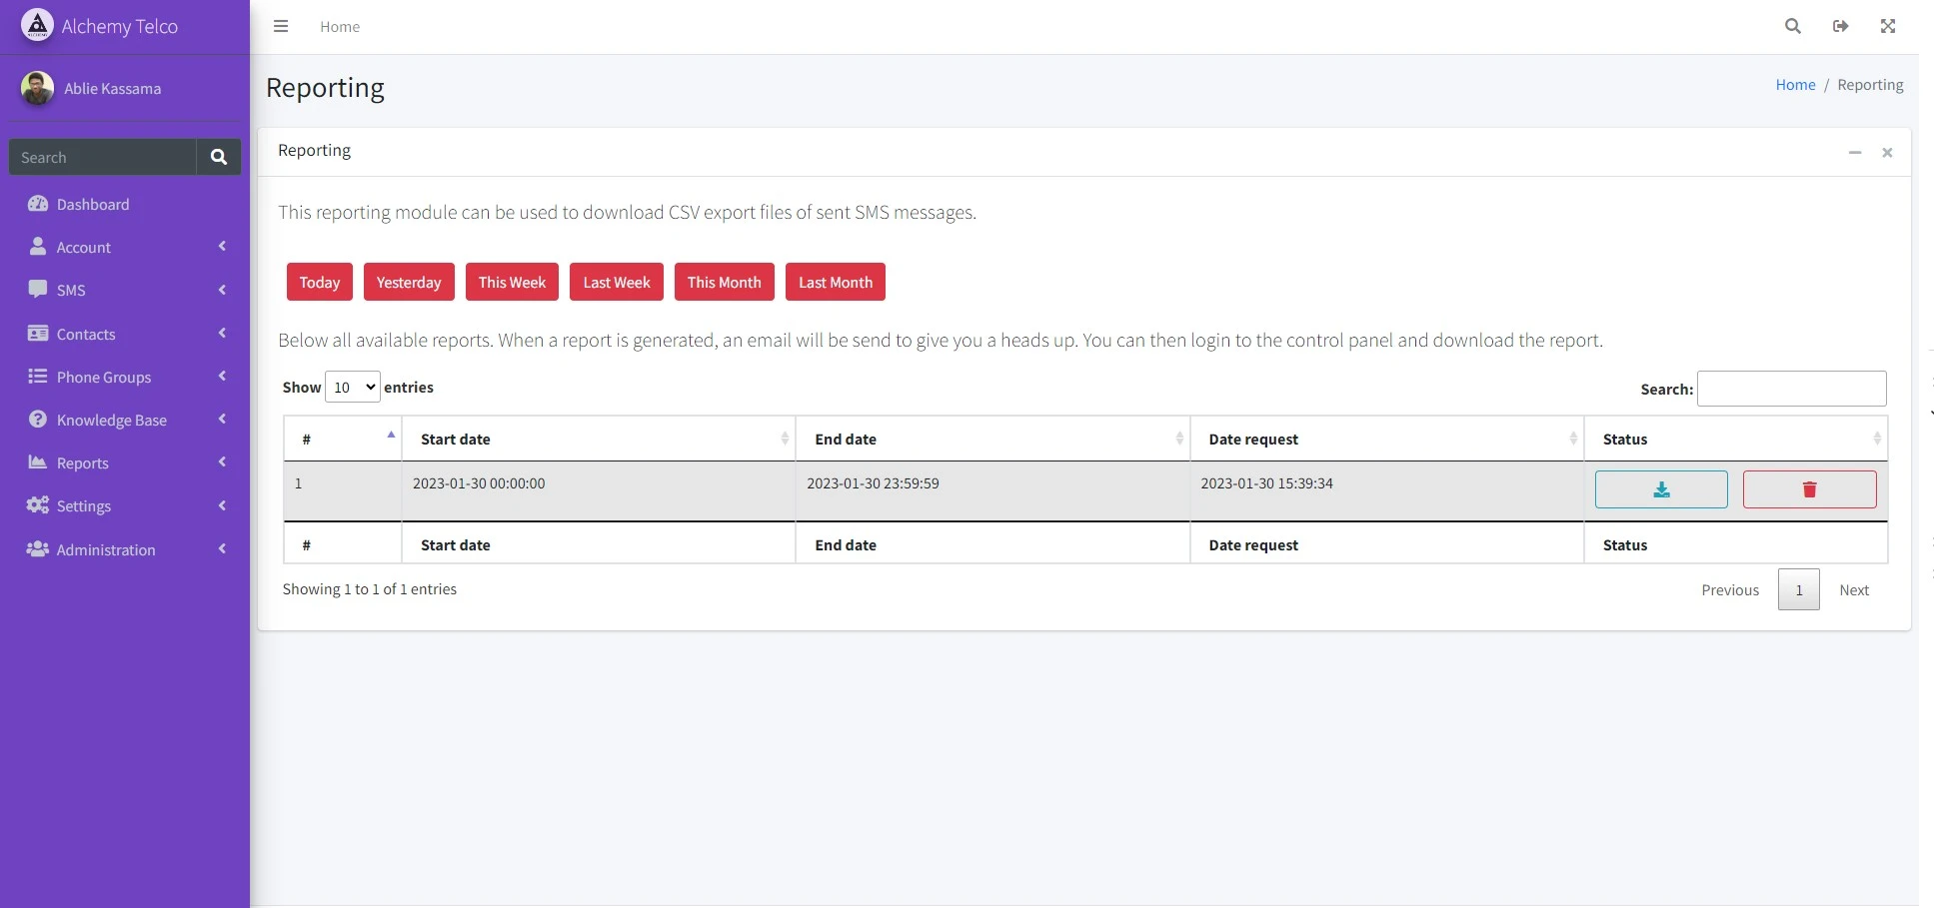Click the fullscreen icon in the top bar
Viewport: 1934px width, 908px height.
click(x=1887, y=26)
